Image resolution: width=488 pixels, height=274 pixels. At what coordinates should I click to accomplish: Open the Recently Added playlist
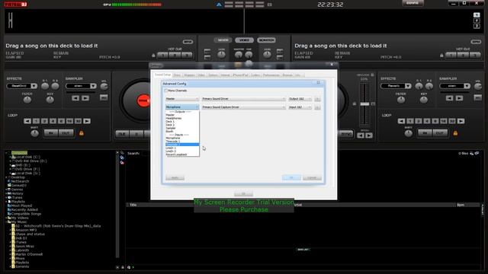(24, 210)
